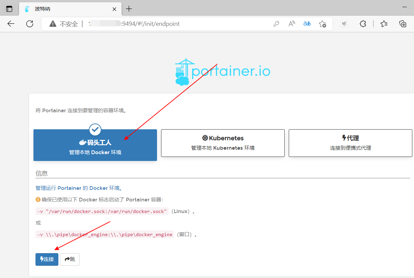Open the tab actions menu icon
Viewport: 414px width, 278px height.
(x=9, y=9)
